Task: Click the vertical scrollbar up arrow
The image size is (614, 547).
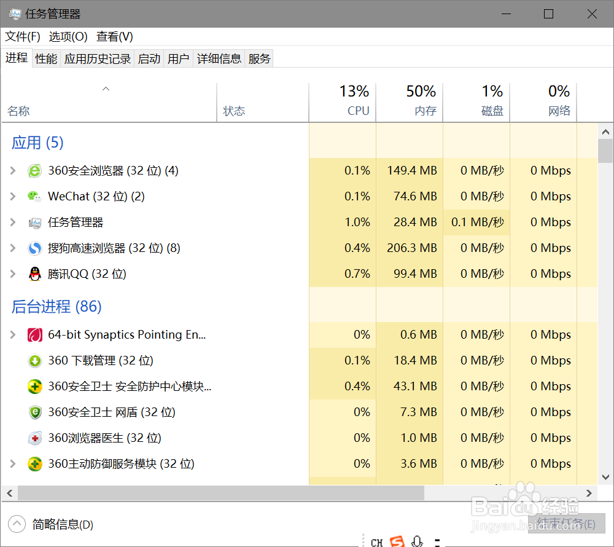Action: [x=605, y=132]
